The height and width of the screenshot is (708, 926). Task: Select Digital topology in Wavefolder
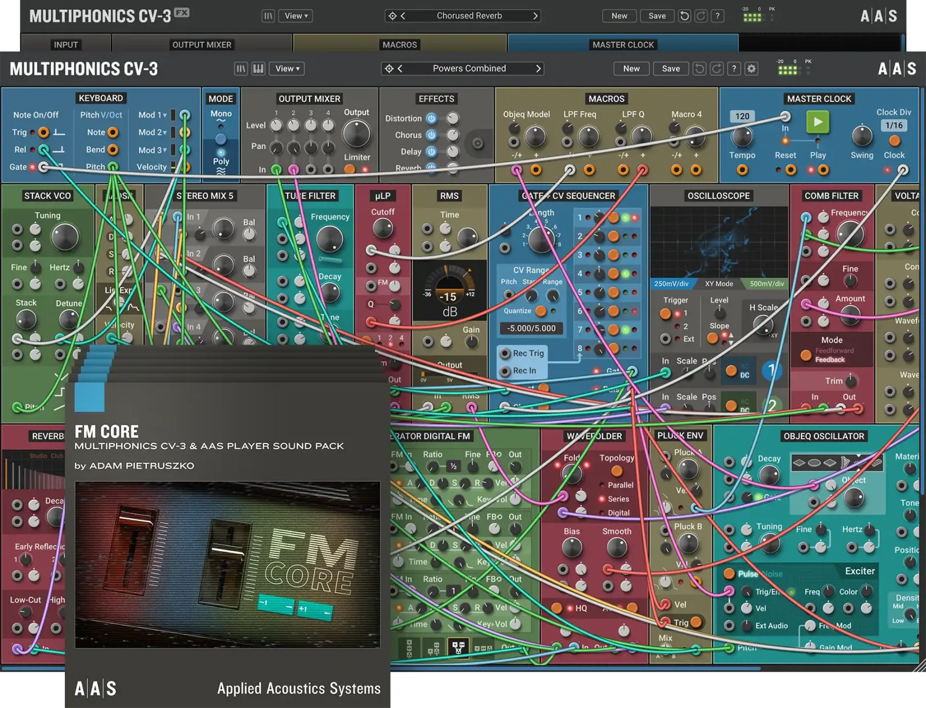[618, 513]
